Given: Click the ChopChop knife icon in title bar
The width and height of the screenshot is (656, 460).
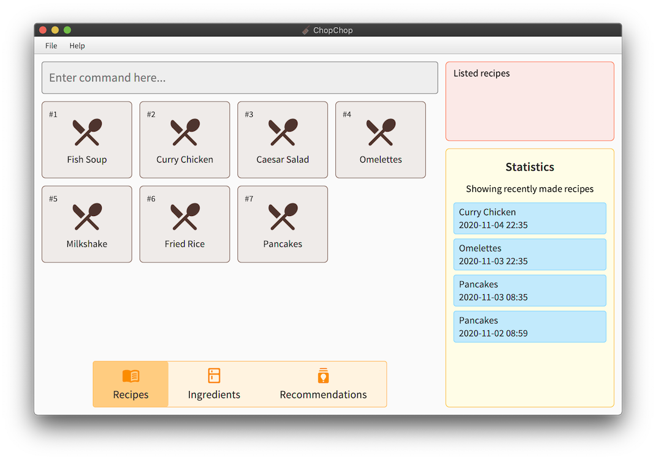Looking at the screenshot, I should click(x=306, y=30).
